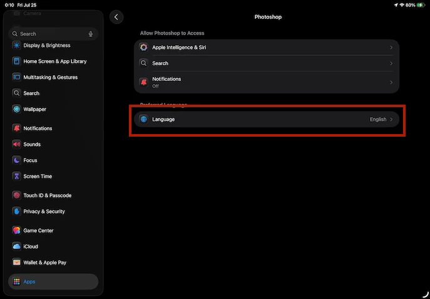Click Wallet & Apple Pay icon
The width and height of the screenshot is (430, 299).
pos(16,263)
